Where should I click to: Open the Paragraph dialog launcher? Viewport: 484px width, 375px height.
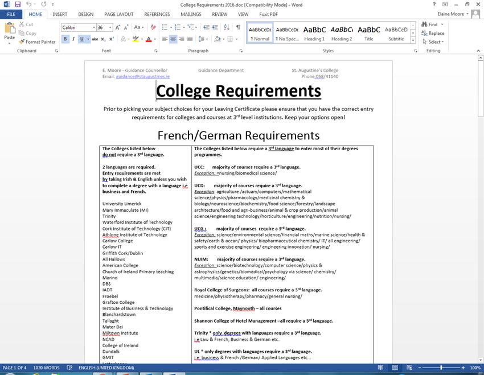pos(241,51)
